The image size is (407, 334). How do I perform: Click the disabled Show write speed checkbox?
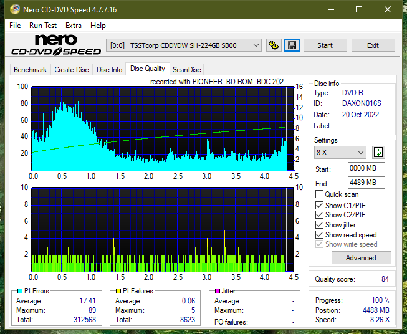click(x=319, y=244)
